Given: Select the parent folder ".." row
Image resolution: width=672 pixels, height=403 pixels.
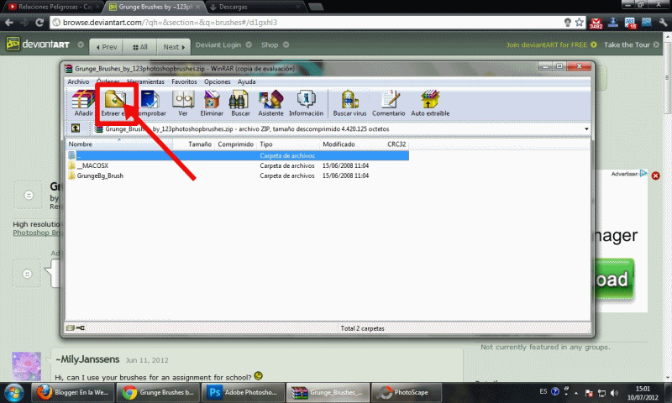Looking at the screenshot, I should (238, 155).
